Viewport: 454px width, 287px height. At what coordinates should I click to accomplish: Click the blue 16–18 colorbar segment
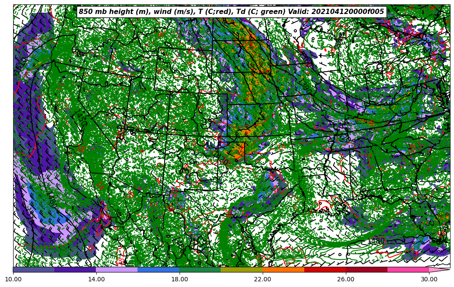158,270
